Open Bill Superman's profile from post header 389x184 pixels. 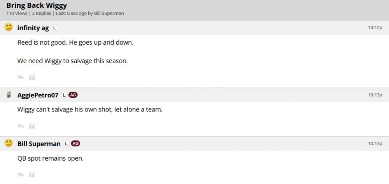click(x=39, y=144)
